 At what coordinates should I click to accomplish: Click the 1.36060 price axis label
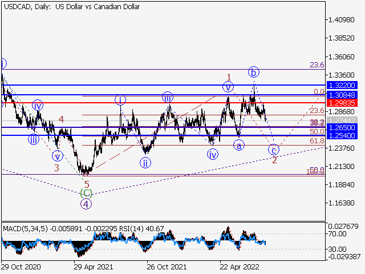(x=341, y=57)
